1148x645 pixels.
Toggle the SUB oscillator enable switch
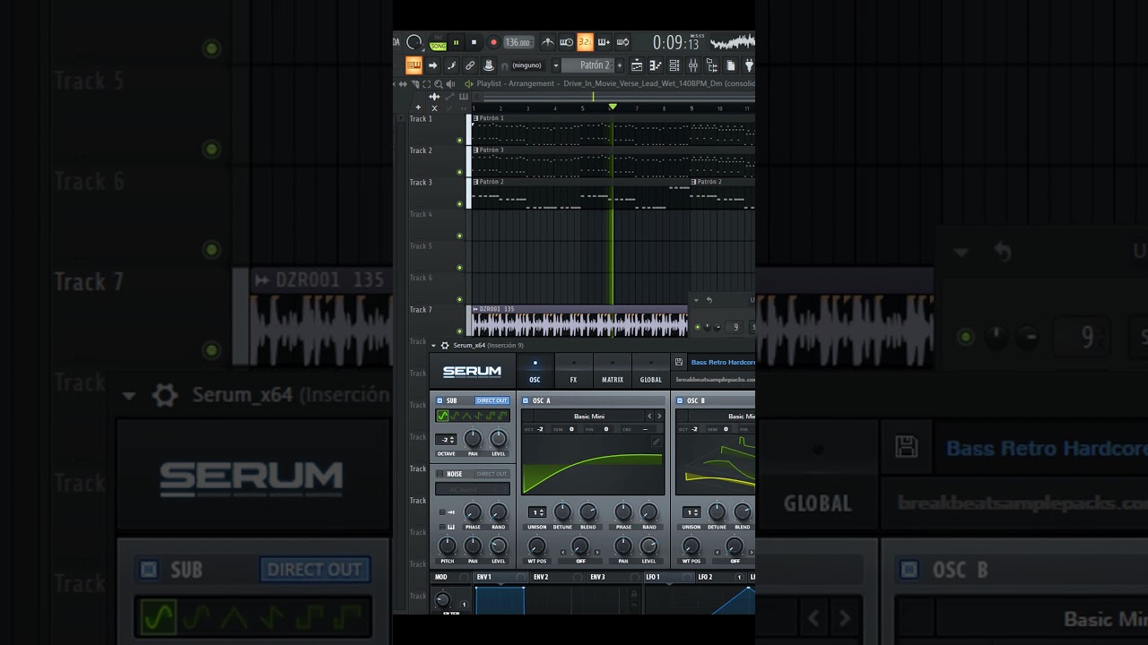pyautogui.click(x=439, y=400)
